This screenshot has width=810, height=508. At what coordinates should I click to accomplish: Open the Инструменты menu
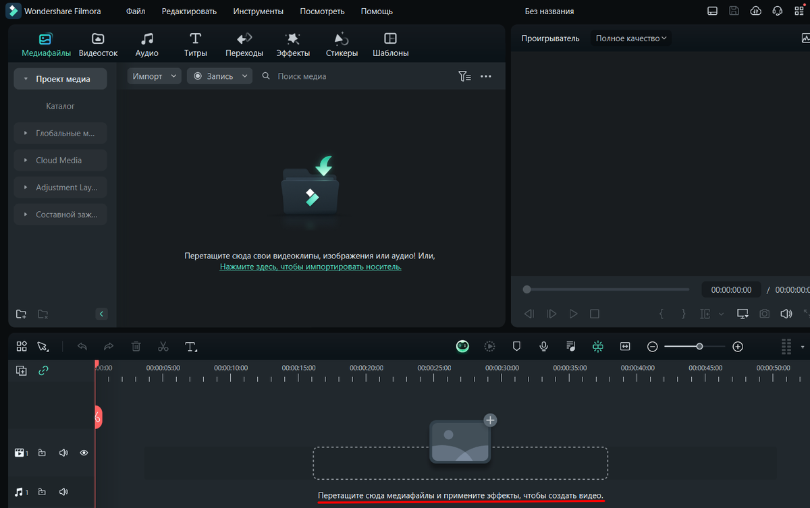pyautogui.click(x=259, y=11)
